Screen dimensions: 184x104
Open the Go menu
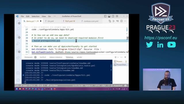49,16
